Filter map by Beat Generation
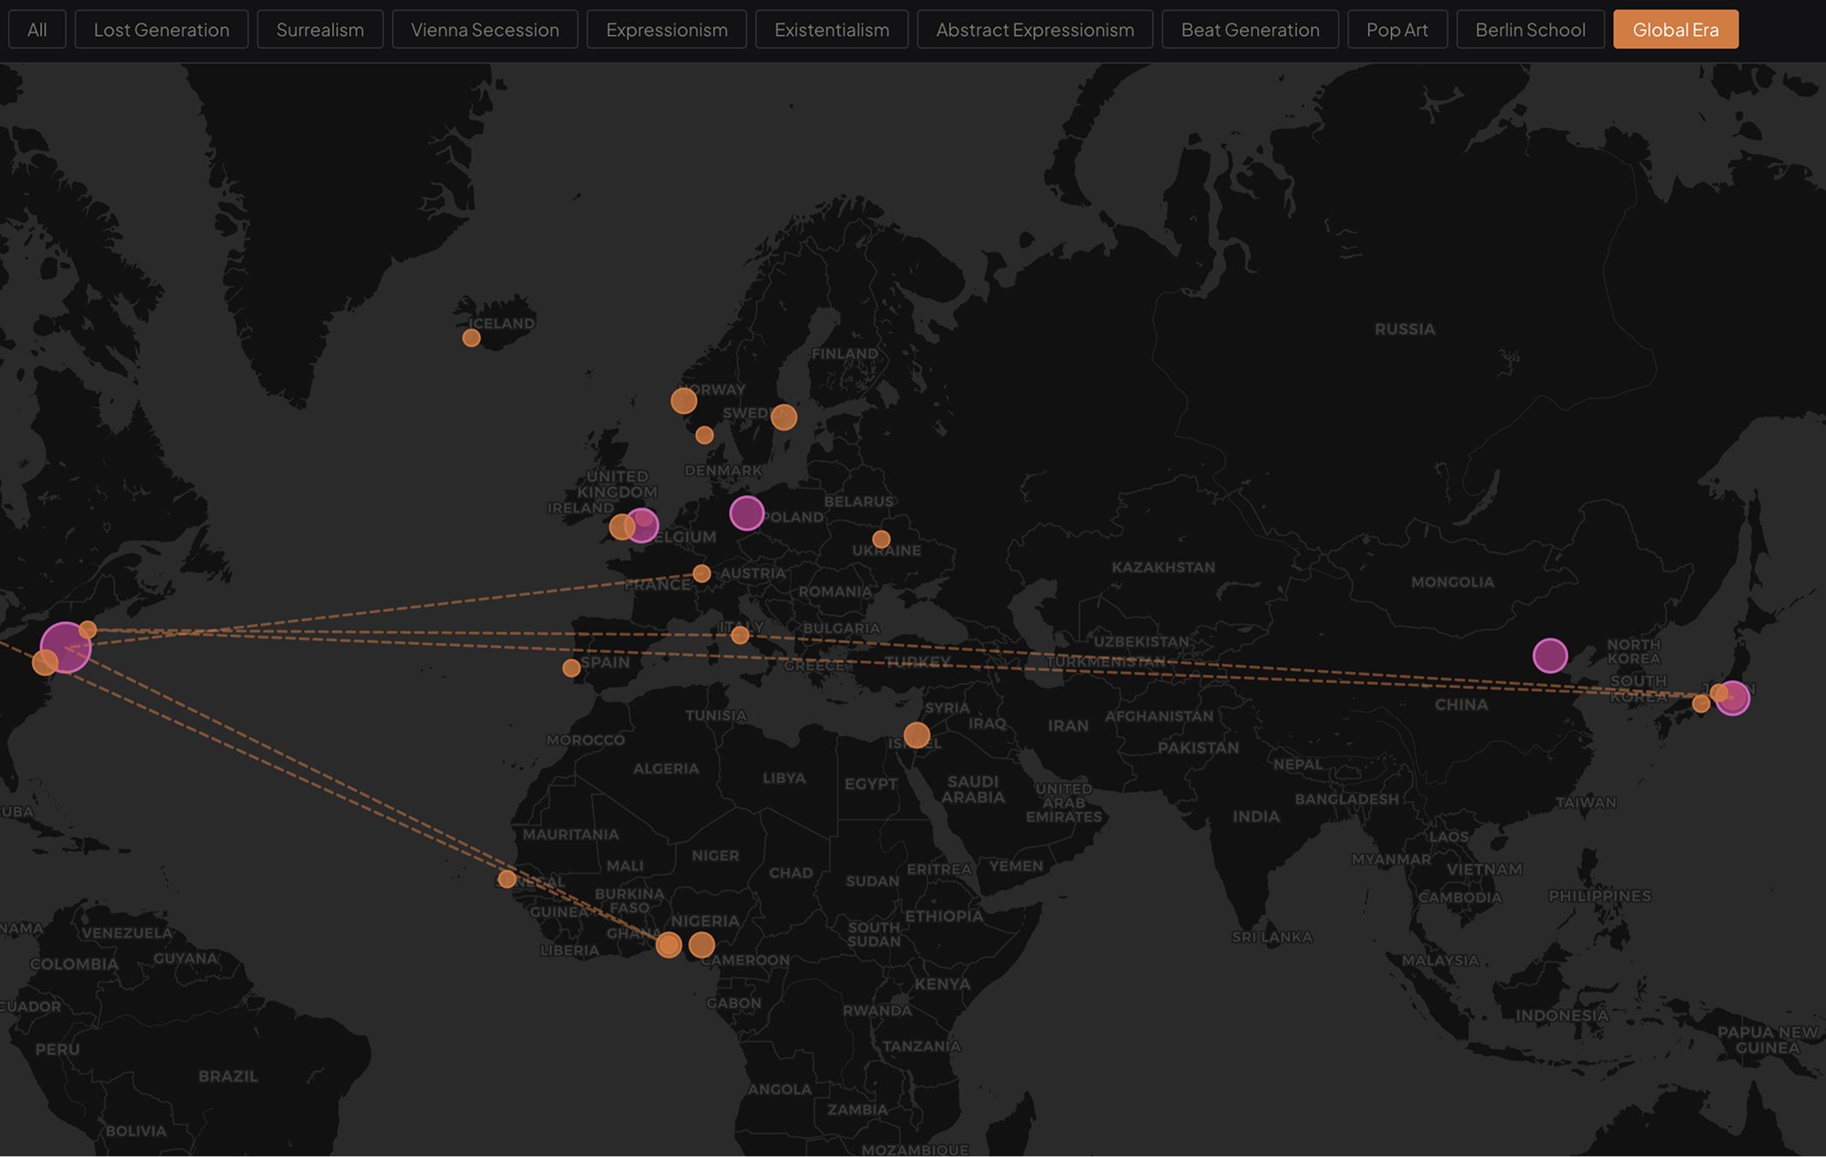This screenshot has height=1157, width=1826. 1250,29
